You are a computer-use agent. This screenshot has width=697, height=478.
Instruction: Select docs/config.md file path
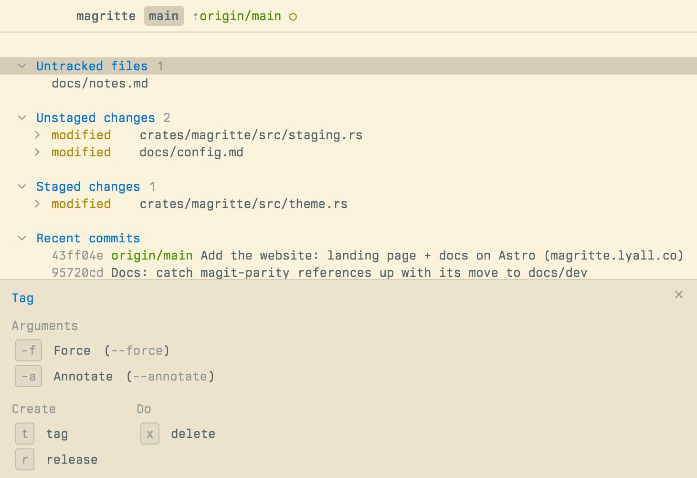pyautogui.click(x=191, y=152)
